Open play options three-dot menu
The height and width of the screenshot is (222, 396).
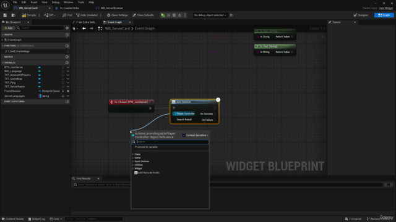tap(185, 15)
